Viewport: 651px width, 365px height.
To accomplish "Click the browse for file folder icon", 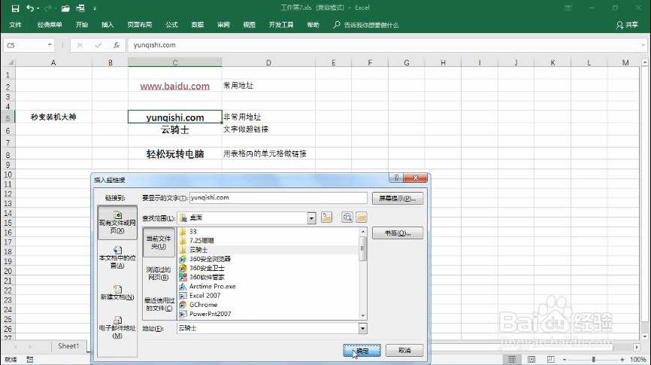I will tap(362, 217).
